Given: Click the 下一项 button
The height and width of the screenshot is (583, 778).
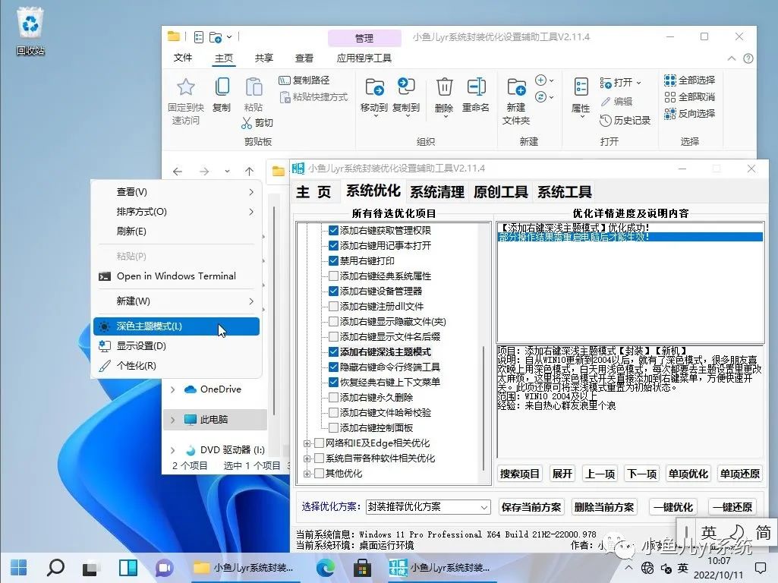Looking at the screenshot, I should pyautogui.click(x=641, y=474).
